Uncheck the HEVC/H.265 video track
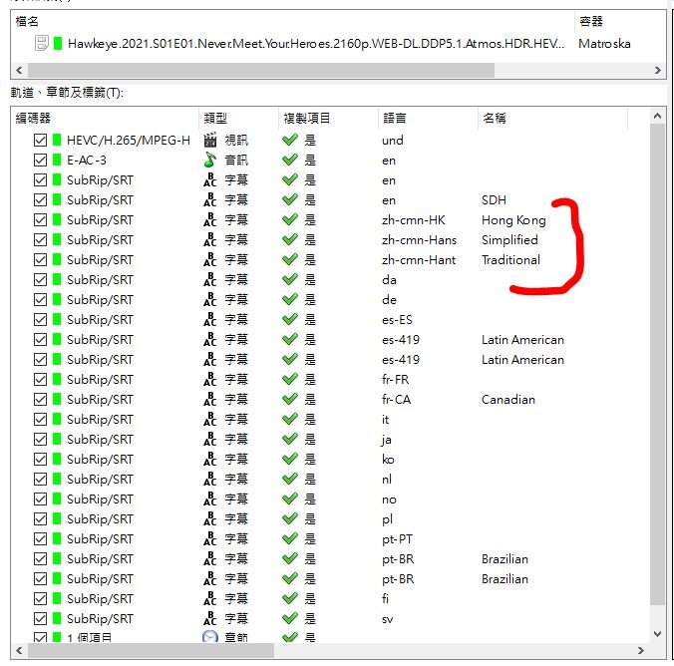The image size is (674, 666). 41,141
